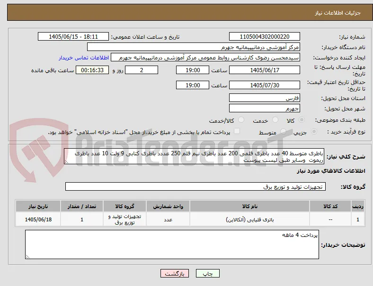
Task: Select the خدمت radio button
Action: [x=275, y=120]
